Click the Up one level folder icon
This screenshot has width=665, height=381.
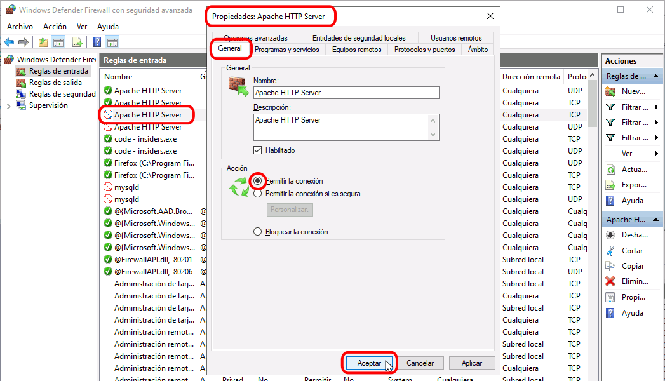tap(43, 42)
